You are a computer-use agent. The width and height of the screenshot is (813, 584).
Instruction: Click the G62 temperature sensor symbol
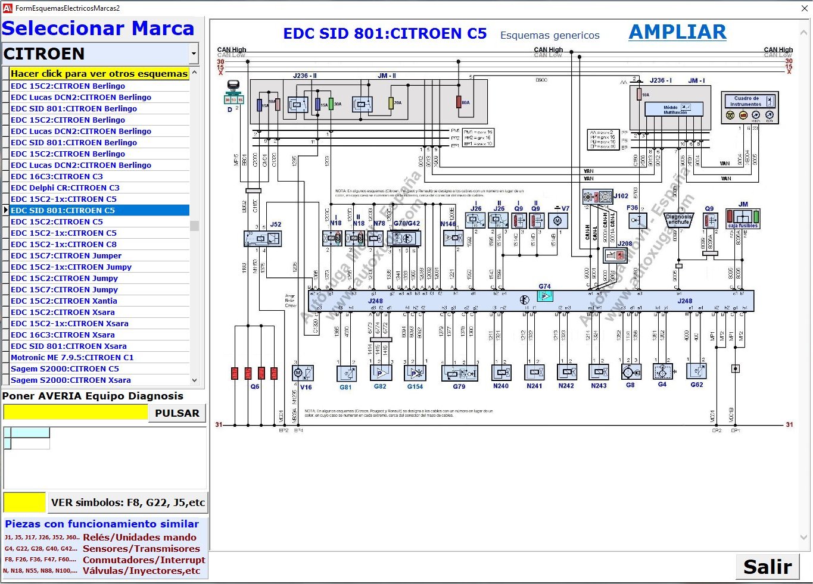click(697, 372)
